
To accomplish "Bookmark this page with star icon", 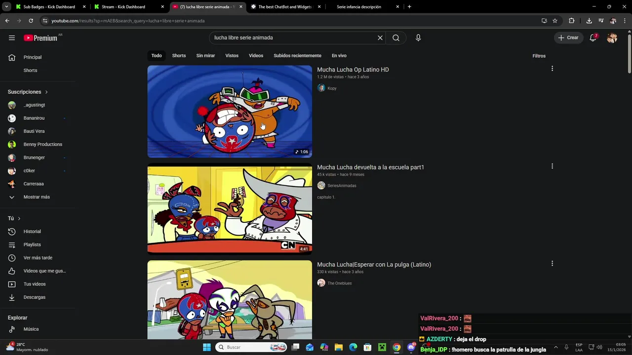I will point(555,21).
